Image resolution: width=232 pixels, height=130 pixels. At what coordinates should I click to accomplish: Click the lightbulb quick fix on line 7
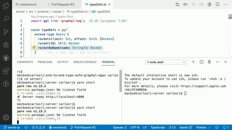[x=34, y=47]
